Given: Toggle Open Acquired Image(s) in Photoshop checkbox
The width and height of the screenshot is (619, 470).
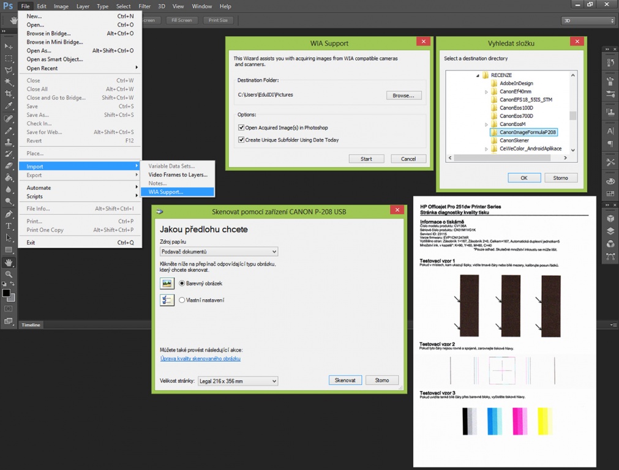Looking at the screenshot, I should 241,127.
